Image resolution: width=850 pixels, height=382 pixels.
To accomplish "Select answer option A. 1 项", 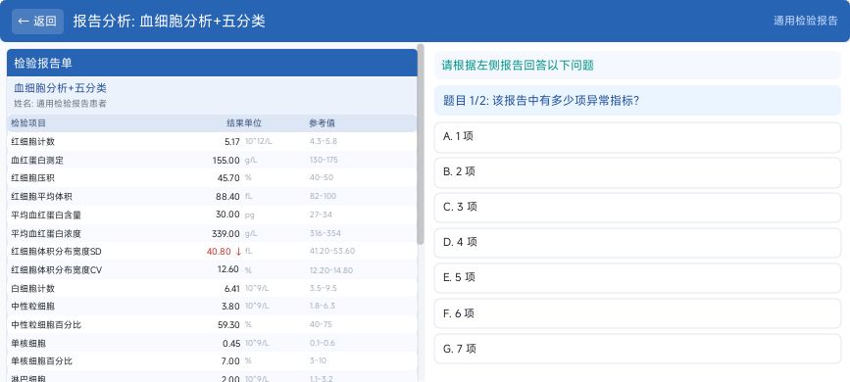I will coord(637,137).
